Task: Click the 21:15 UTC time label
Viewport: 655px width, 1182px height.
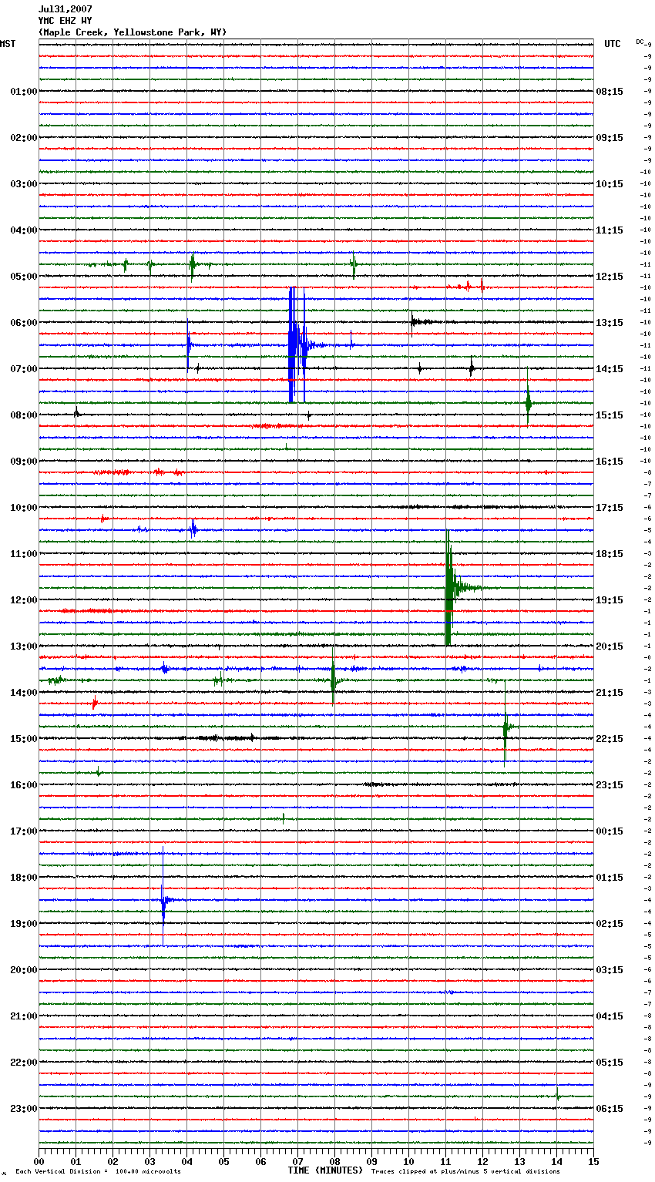Action: (610, 693)
